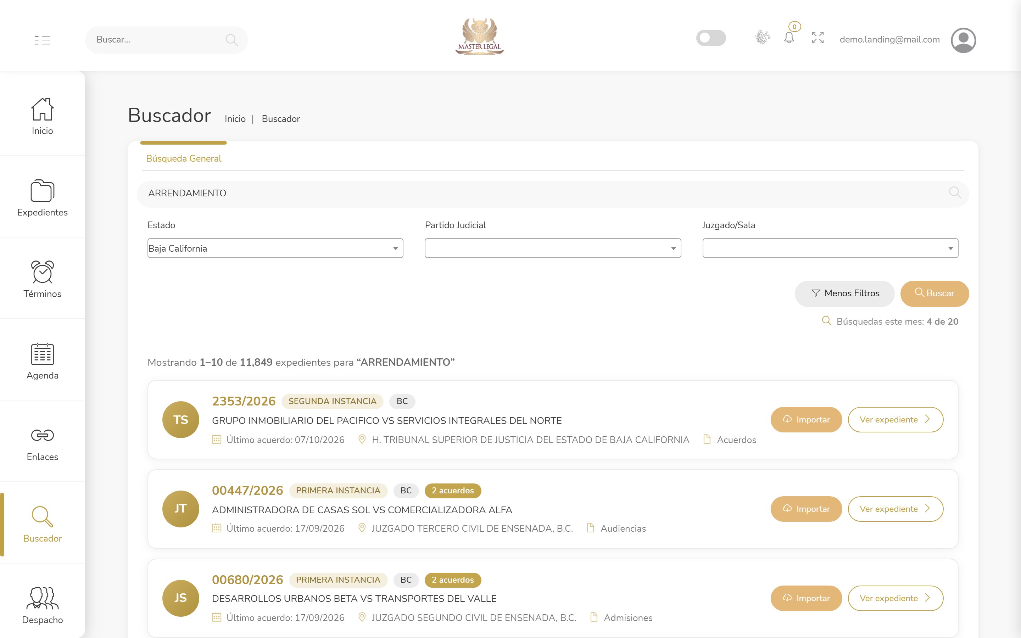Open the user profile avatar

click(963, 40)
